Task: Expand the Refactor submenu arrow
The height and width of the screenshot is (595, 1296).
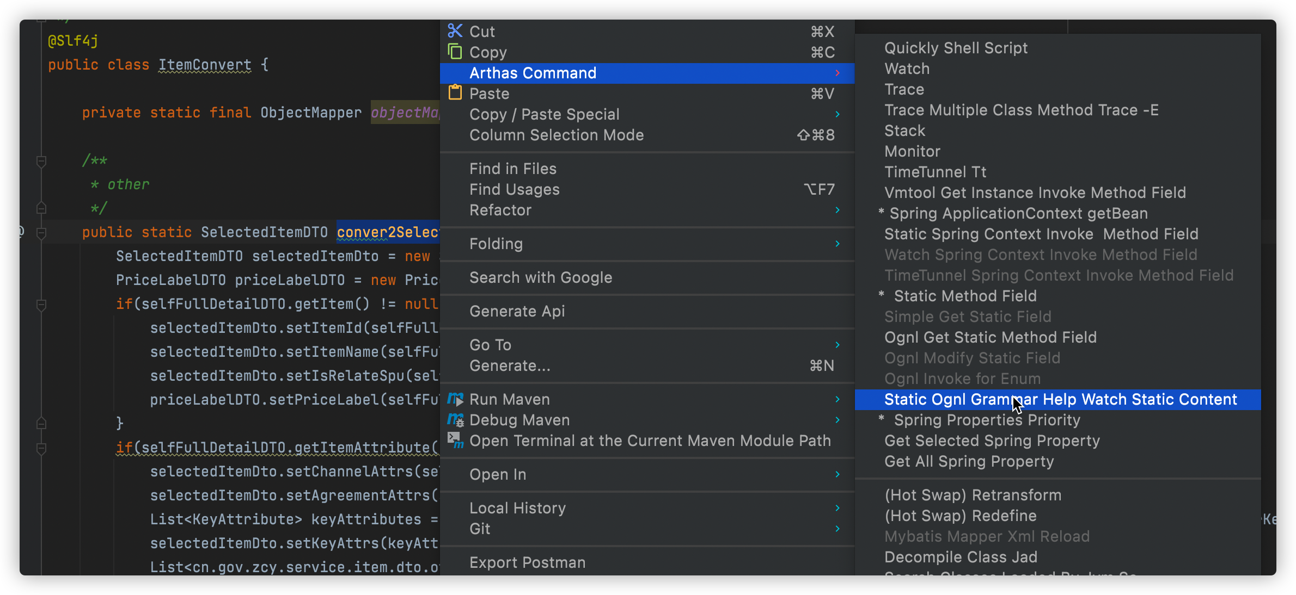Action: 837,210
